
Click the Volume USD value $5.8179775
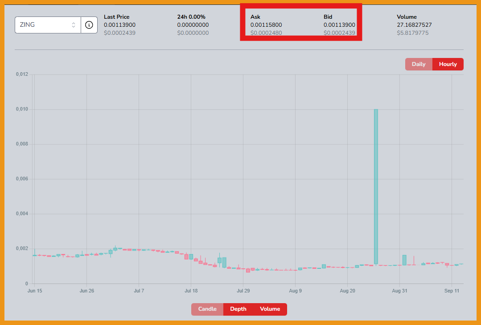pyautogui.click(x=413, y=33)
